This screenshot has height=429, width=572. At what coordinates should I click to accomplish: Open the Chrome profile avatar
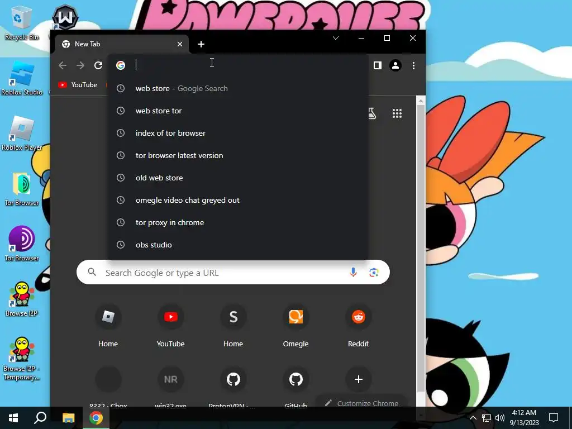pos(395,65)
